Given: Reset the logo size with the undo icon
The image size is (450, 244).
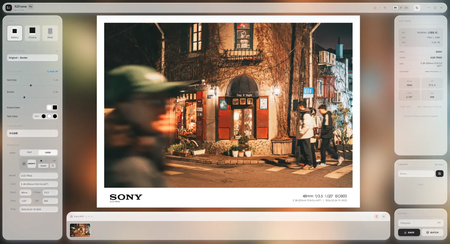Looking at the screenshot, I should (x=53, y=166).
